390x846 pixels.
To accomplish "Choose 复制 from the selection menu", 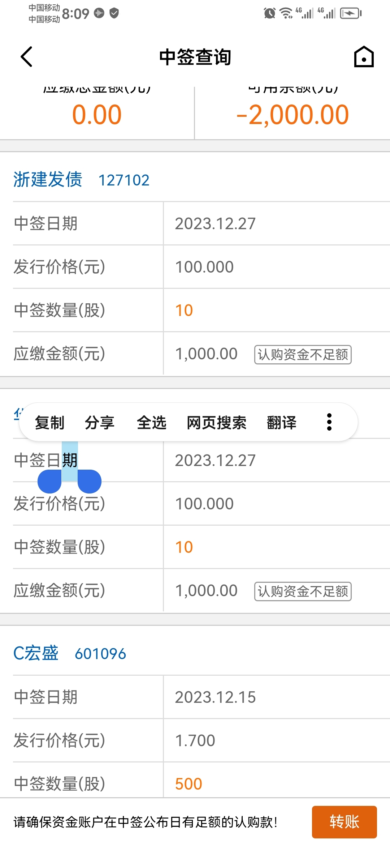I will pos(49,422).
